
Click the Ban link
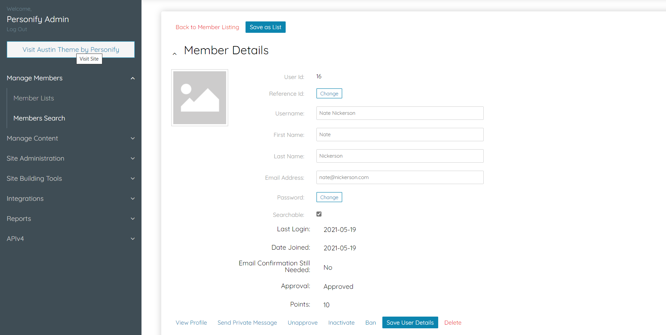pos(371,323)
